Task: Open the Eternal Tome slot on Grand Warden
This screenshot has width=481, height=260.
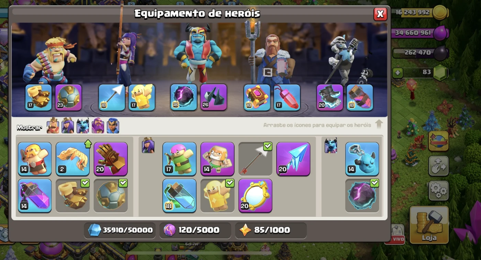Action: (257, 97)
